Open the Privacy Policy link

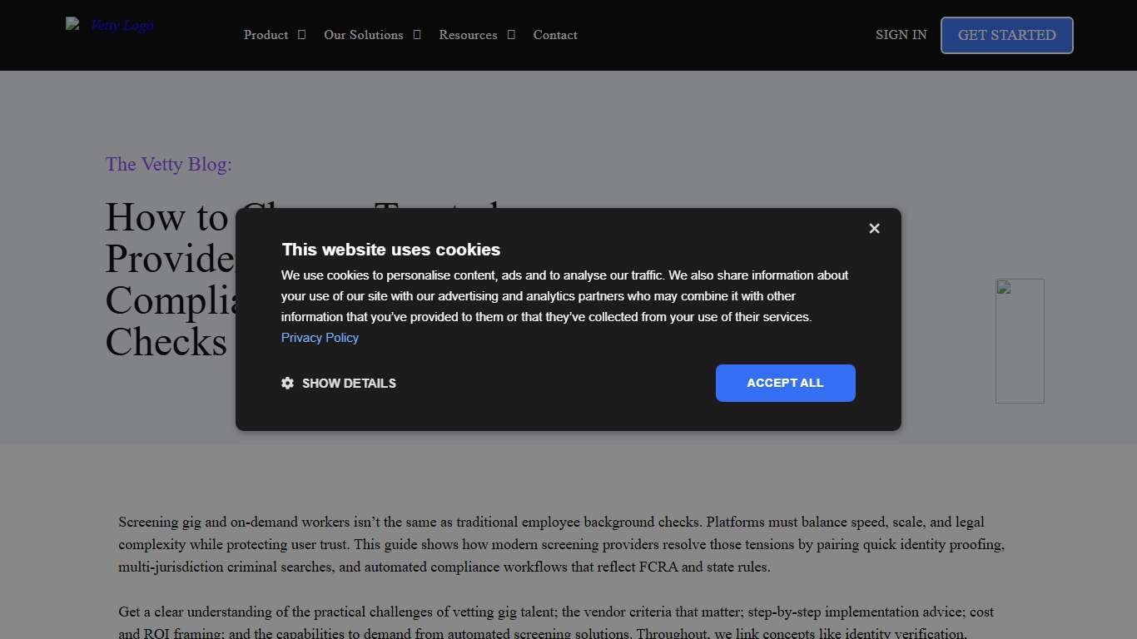(320, 338)
